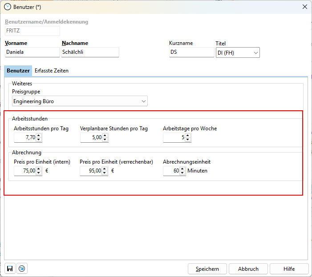Open Hilfe for this dialog
Screen dimensions: 312x277
(289, 269)
